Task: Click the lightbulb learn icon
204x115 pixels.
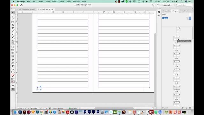Action: pos(153,5)
